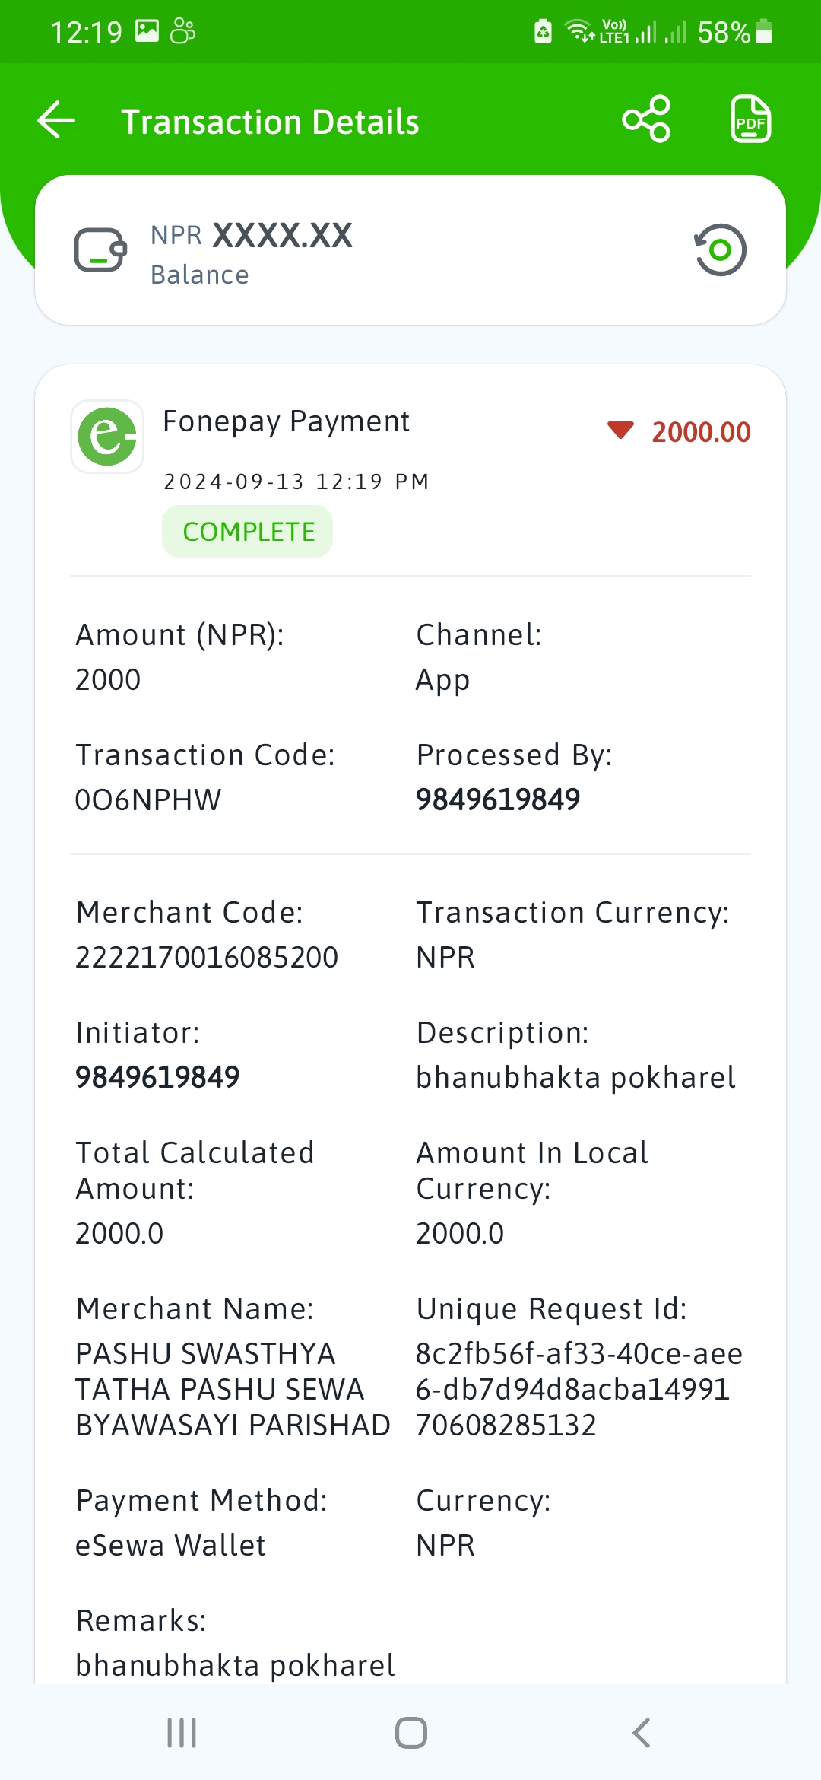821x1780 pixels.
Task: Tap the COMPLETE status badge
Action: tap(247, 532)
